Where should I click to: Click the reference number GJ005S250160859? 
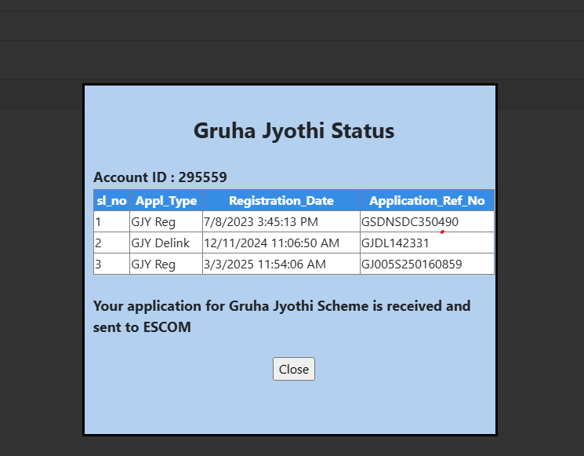pyautogui.click(x=412, y=264)
